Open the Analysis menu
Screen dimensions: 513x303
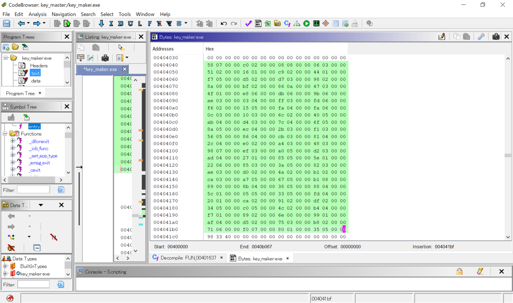pos(37,14)
